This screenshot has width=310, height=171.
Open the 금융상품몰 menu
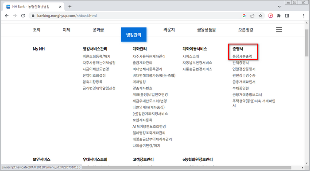[x=206, y=30]
